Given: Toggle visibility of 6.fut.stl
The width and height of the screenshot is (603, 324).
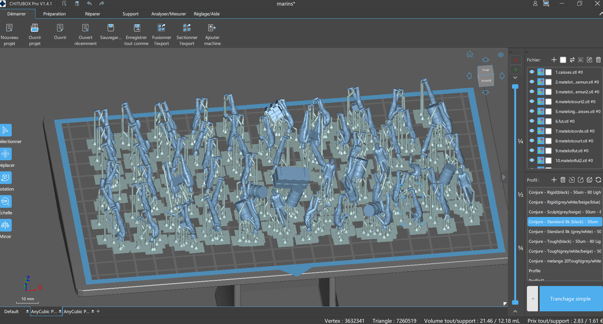Looking at the screenshot, I should 532,121.
